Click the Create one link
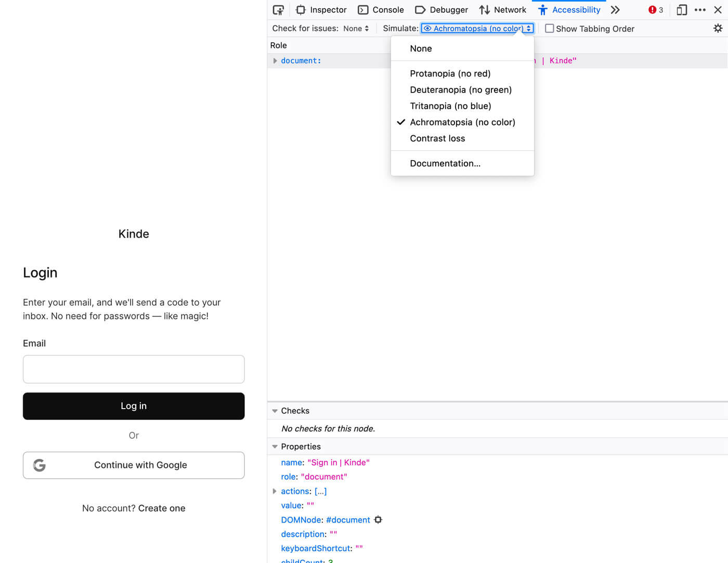This screenshot has width=728, height=563. [x=162, y=508]
